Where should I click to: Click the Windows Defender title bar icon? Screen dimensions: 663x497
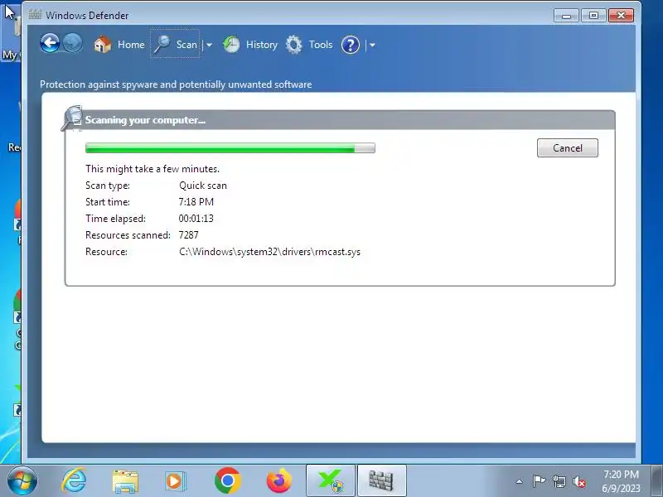tap(35, 15)
